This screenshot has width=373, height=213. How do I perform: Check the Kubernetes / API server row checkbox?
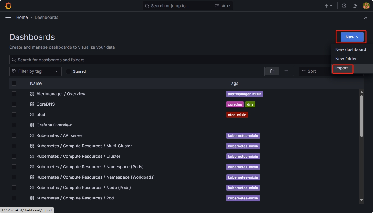point(14,135)
